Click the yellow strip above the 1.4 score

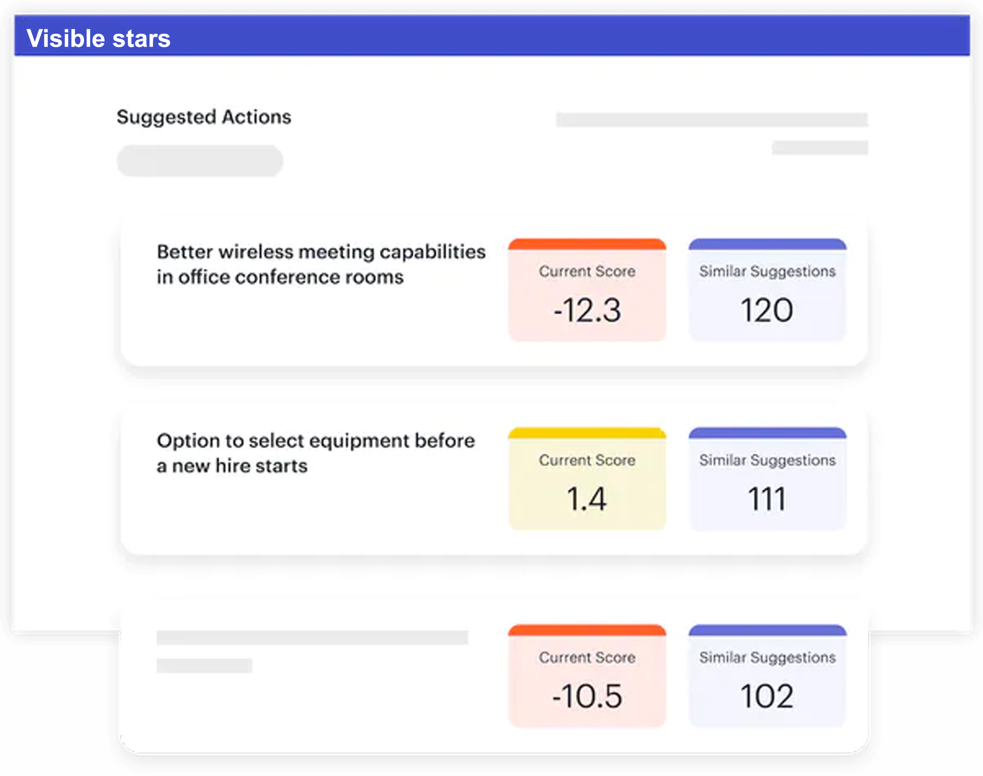point(587,433)
